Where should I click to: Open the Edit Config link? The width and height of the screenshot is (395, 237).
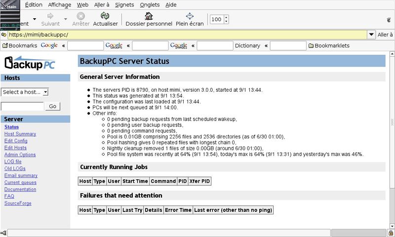(16, 141)
